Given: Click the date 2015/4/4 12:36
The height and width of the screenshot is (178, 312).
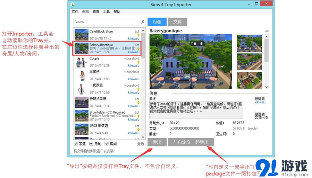Looking at the screenshot, I should (x=100, y=65).
